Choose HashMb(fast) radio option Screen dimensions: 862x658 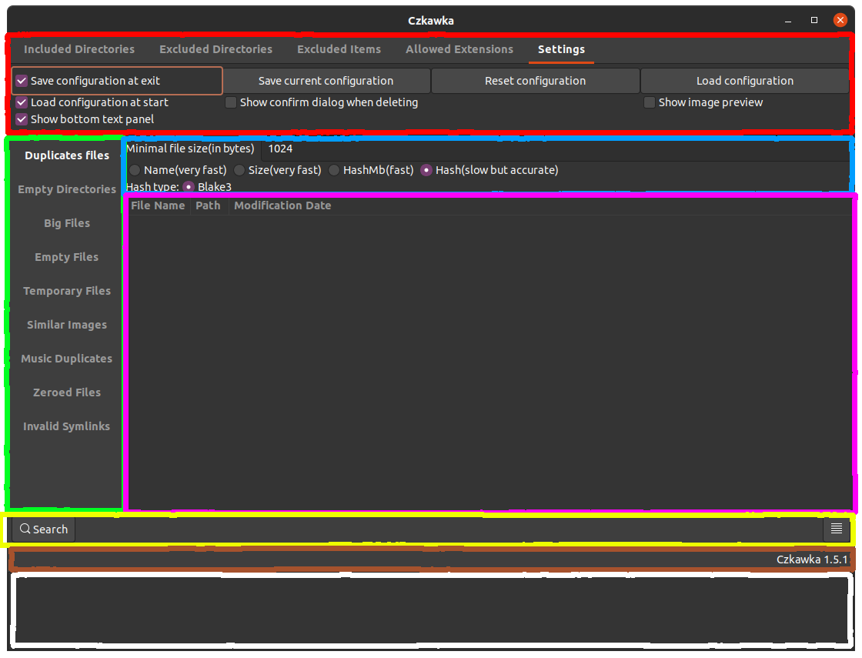point(334,170)
